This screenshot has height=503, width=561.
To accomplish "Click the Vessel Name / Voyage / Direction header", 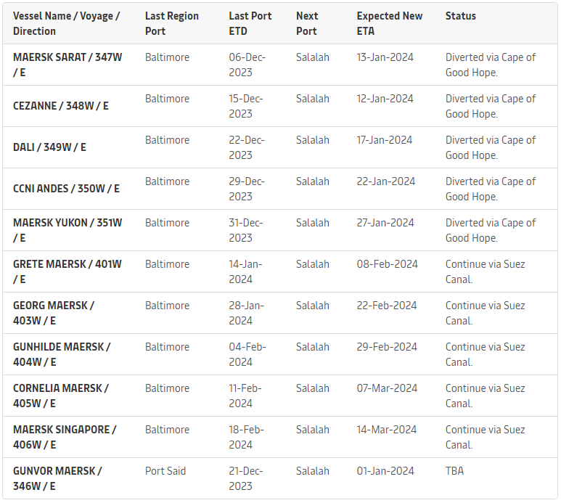I will point(66,23).
